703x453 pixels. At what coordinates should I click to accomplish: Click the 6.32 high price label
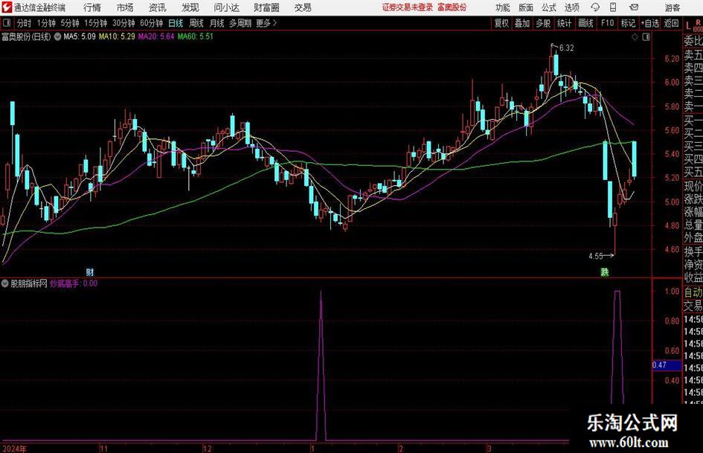click(566, 48)
